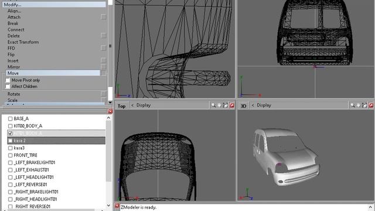Click the 'ZModeler is ready.' status message
375x211 pixels.
[138, 207]
